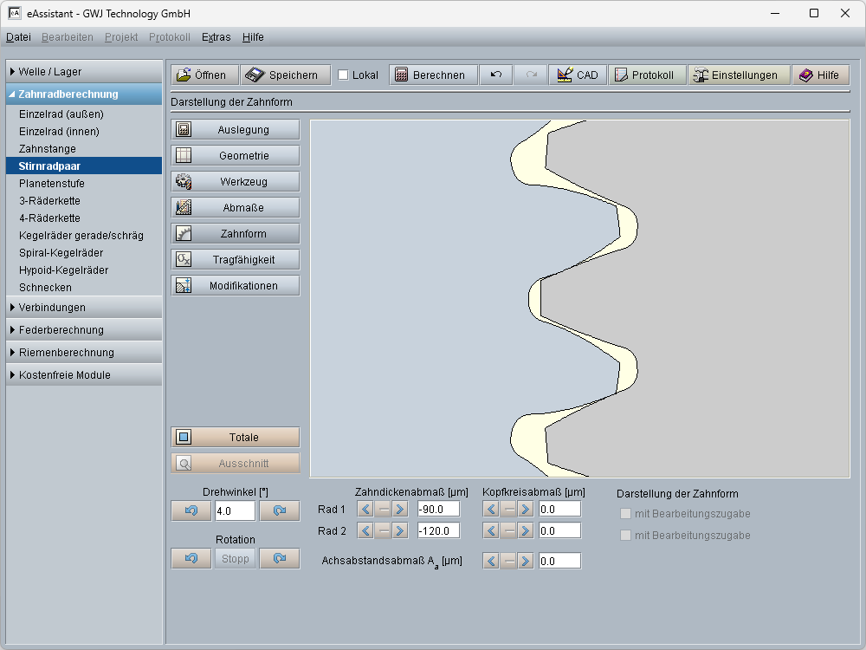Click the Totale view button

coord(236,438)
